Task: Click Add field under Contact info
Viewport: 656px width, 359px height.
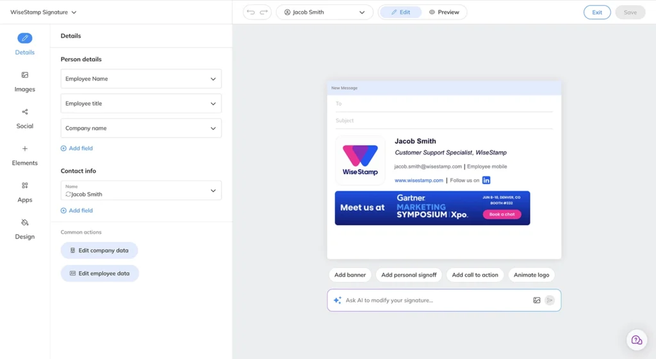Action: coord(77,211)
